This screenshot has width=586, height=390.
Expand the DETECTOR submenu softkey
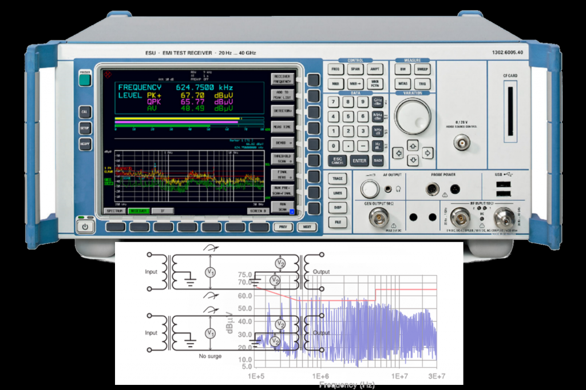point(282,111)
